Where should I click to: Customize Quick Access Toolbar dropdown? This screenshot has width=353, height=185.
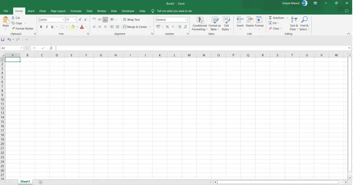(x=26, y=39)
